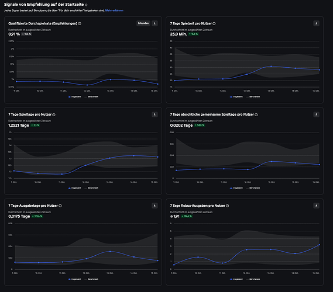
Task: Click the '0,0202 Tage' average value
Action: pyautogui.click(x=181, y=125)
